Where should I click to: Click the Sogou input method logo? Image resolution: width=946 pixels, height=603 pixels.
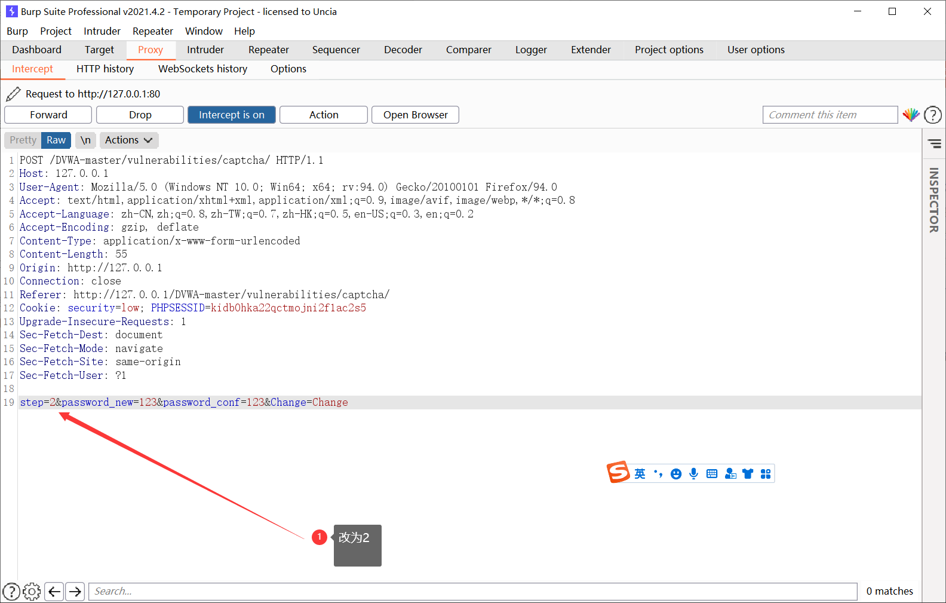619,472
